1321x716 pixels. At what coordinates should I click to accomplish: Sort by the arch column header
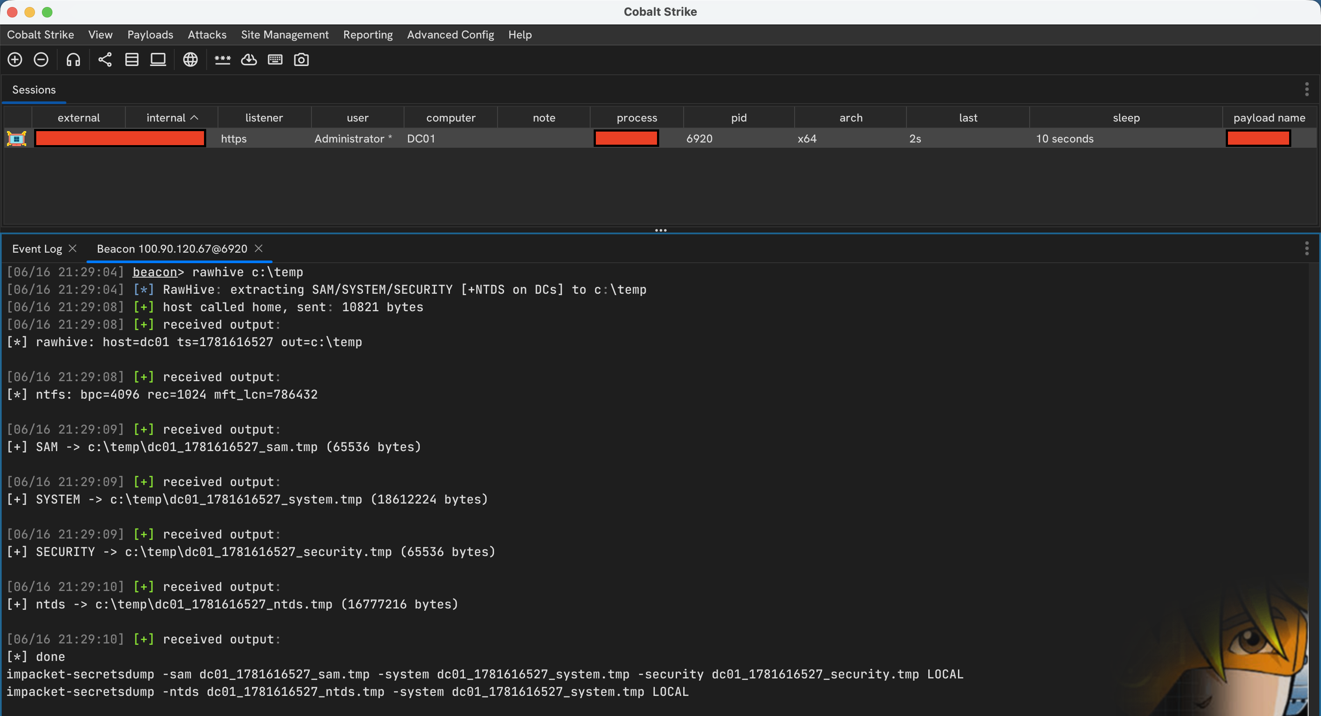click(851, 118)
